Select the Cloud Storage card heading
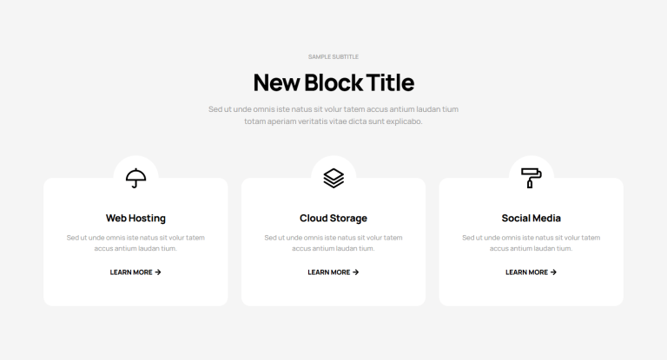The image size is (667, 360). pos(333,219)
